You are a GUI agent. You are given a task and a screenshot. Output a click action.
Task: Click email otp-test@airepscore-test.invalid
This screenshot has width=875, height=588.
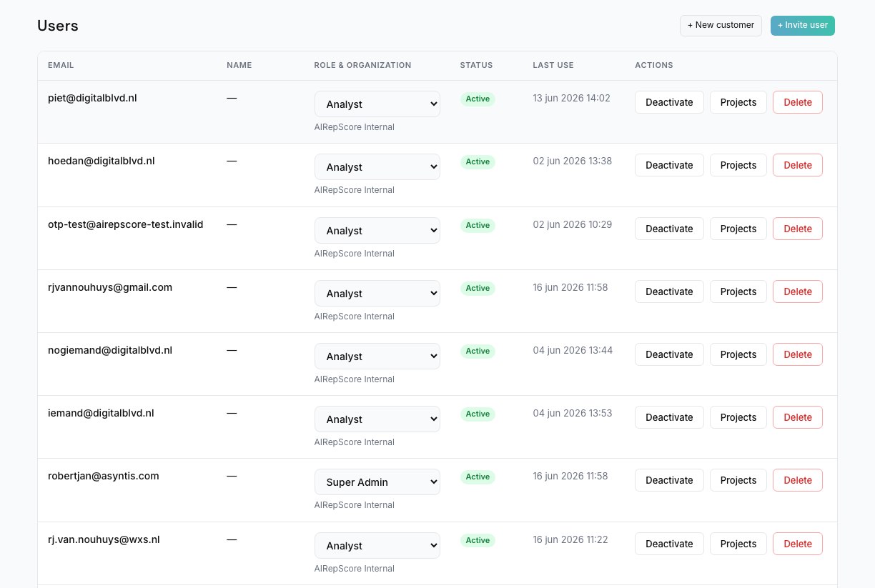click(x=126, y=224)
